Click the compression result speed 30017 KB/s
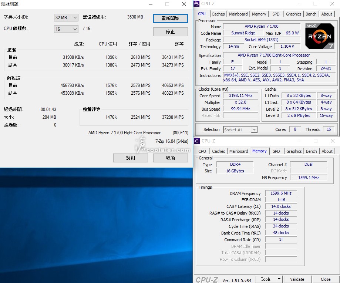 point(73,65)
